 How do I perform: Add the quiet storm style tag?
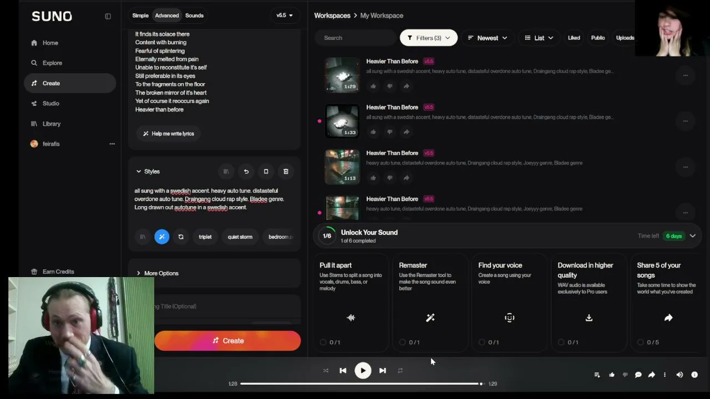(x=240, y=237)
